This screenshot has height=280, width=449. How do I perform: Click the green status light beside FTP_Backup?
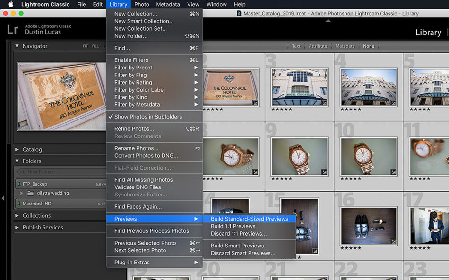click(x=19, y=184)
